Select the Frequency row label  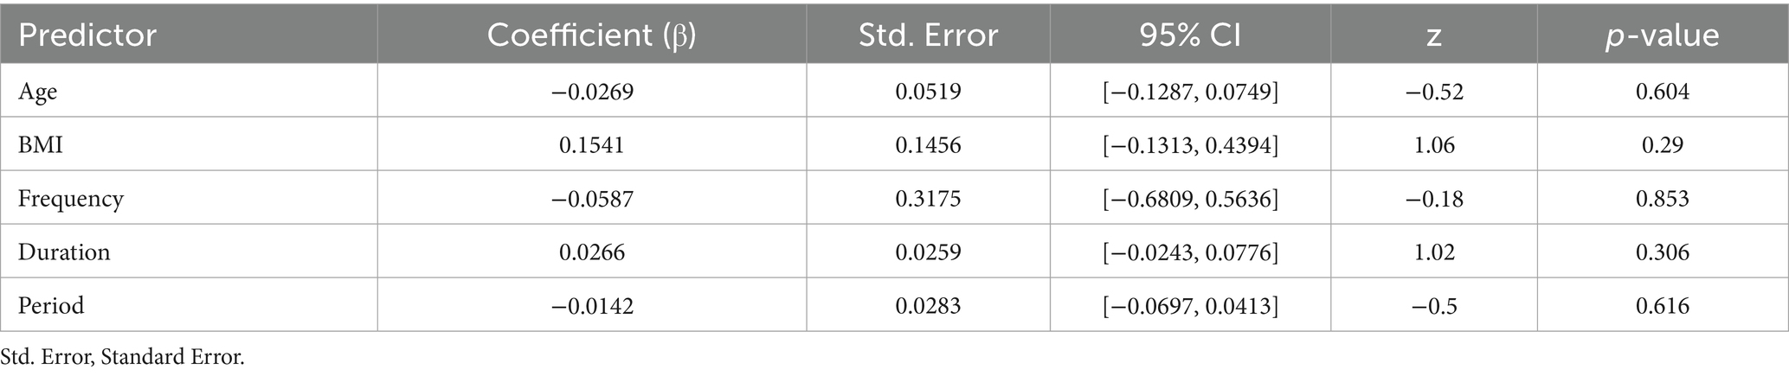coord(71,199)
